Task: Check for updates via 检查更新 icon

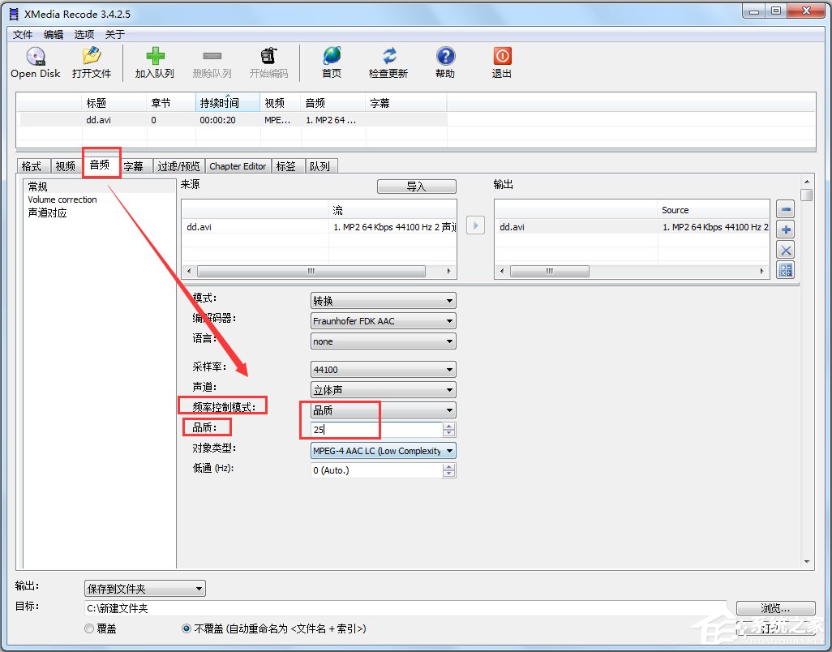Action: click(388, 63)
